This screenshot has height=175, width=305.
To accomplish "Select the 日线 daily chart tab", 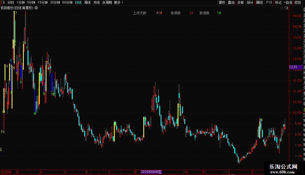I will (78, 2).
